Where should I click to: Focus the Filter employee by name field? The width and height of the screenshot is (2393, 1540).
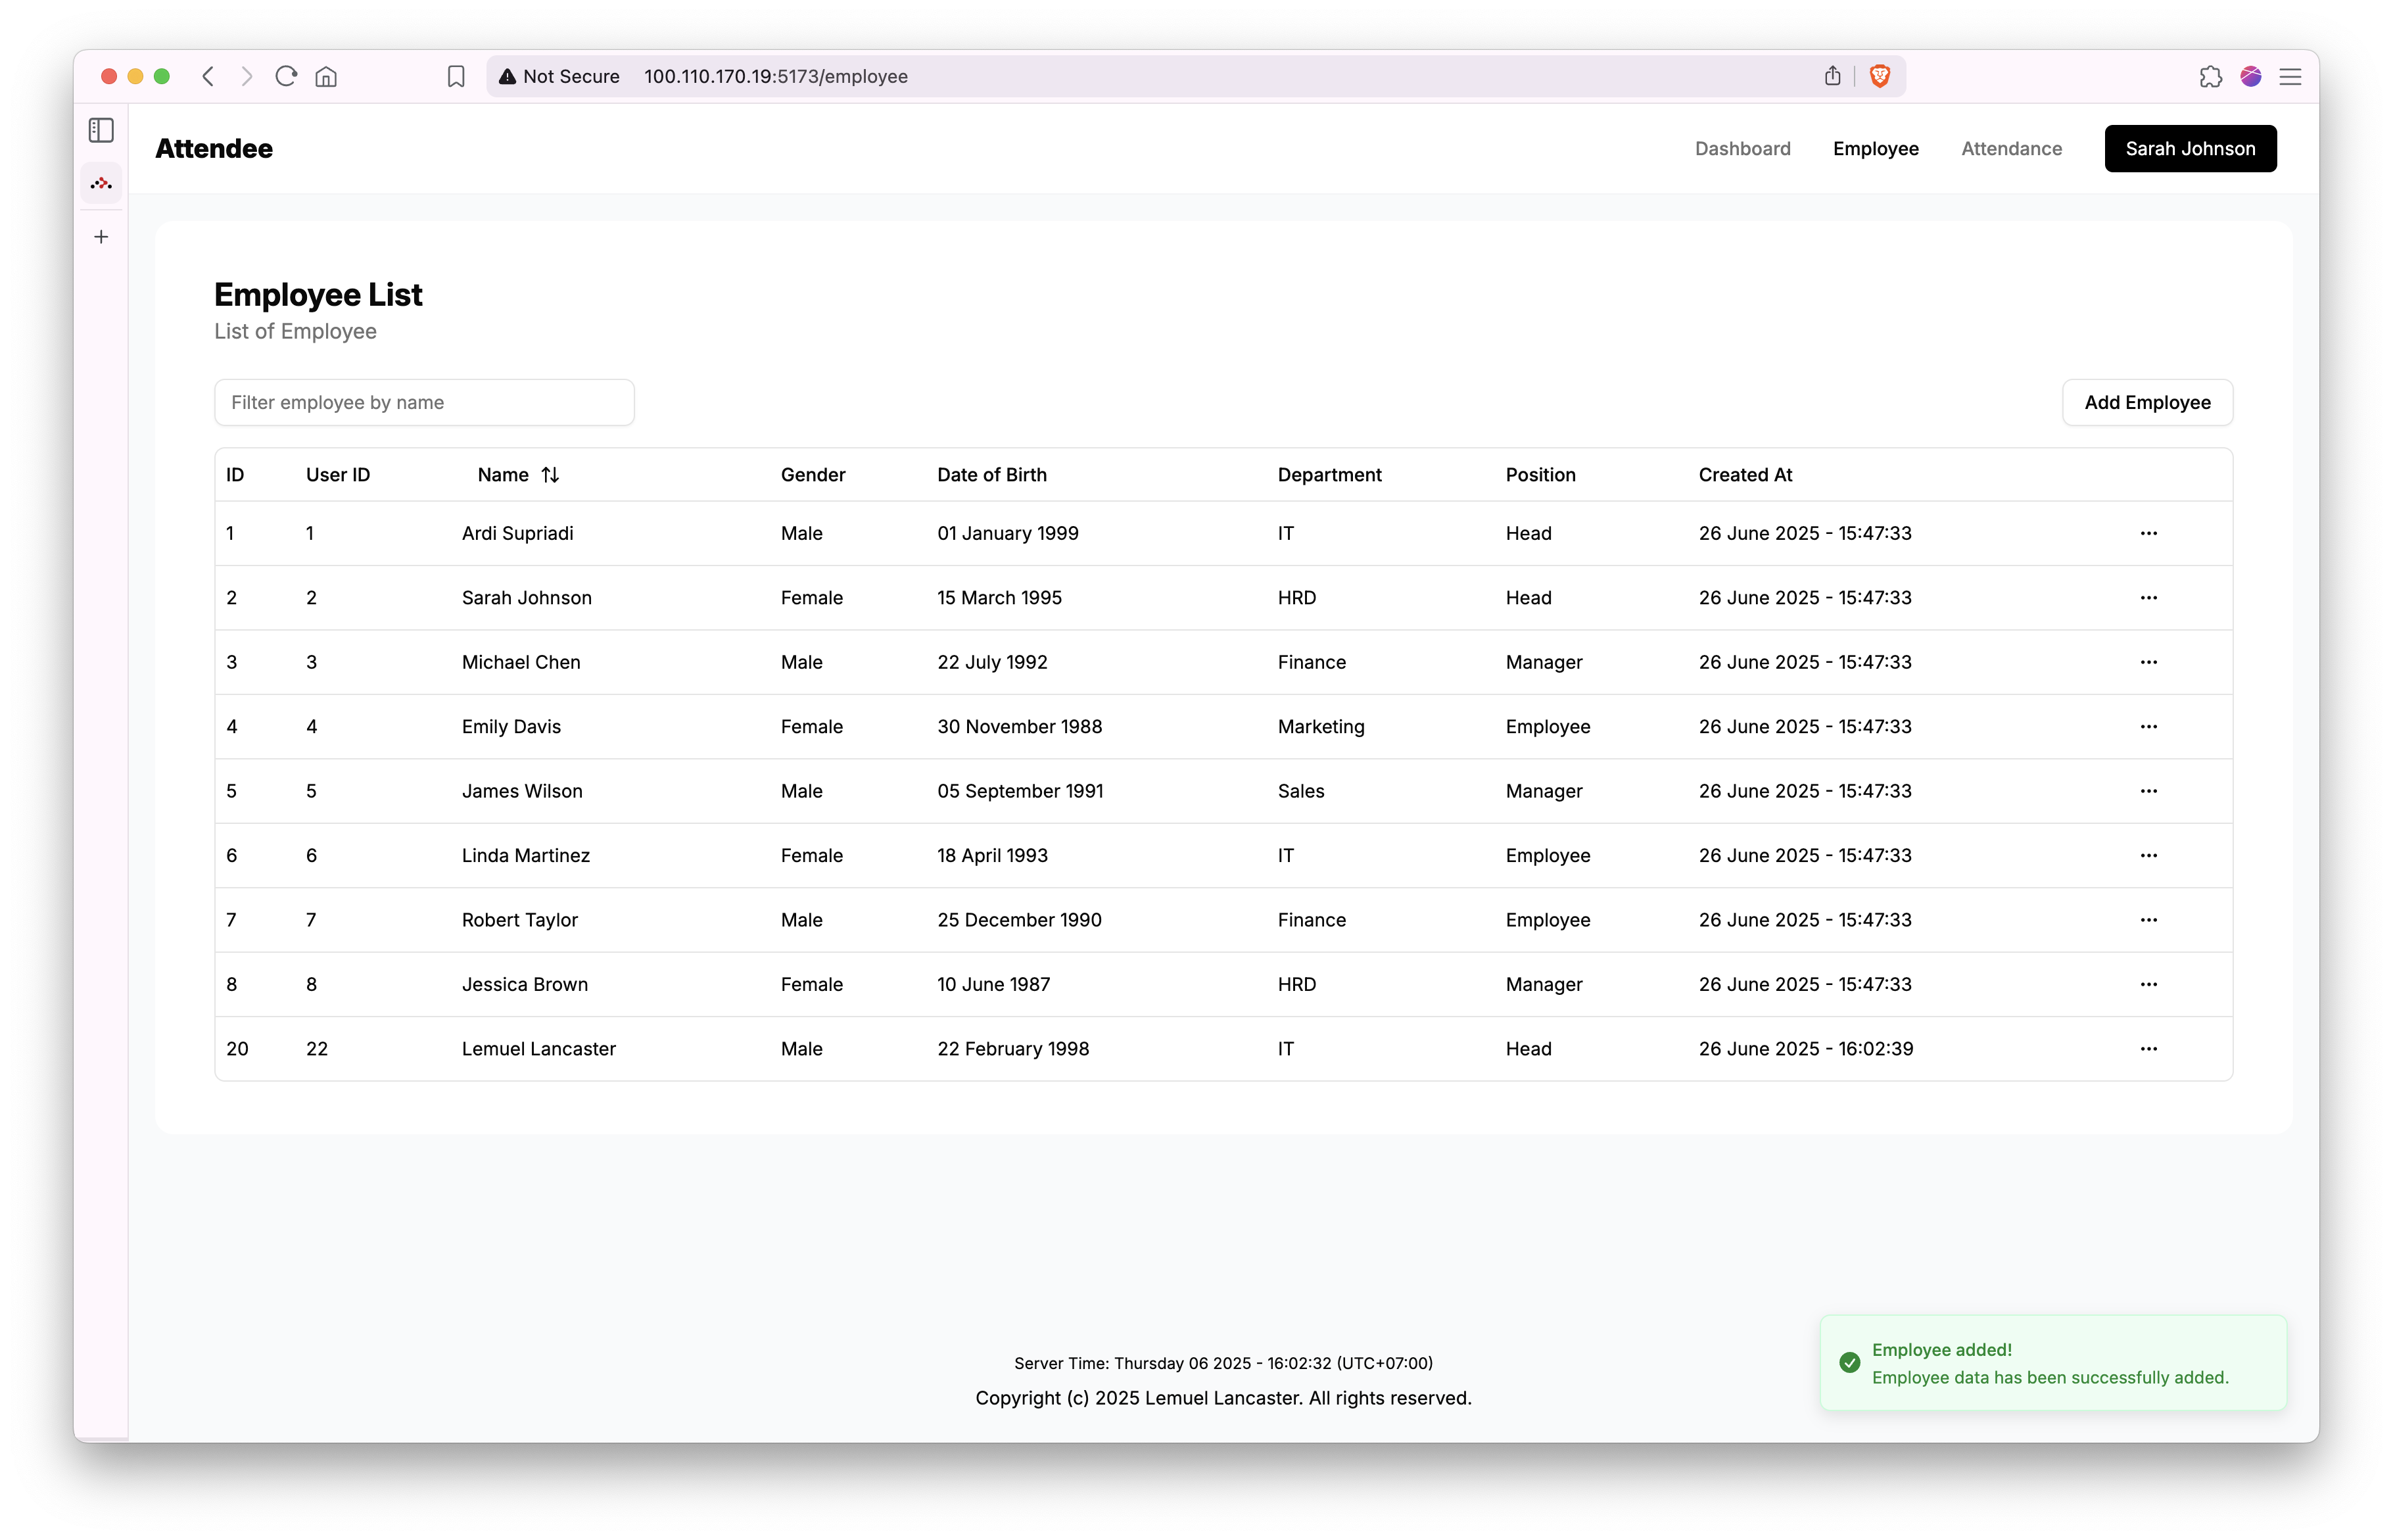(x=424, y=403)
